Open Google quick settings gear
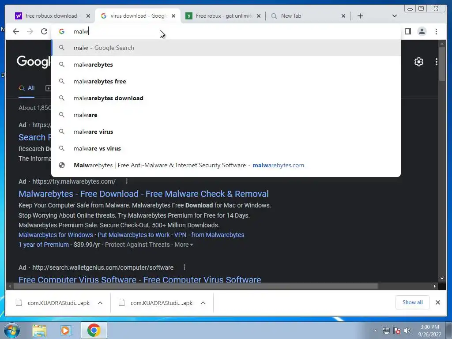 click(419, 62)
